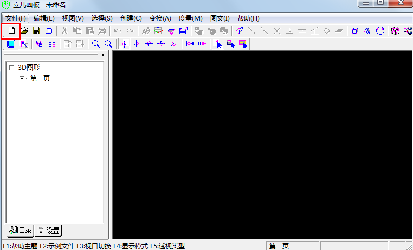Select the cube solid creation icon
The width and height of the screenshot is (413, 250).
(x=356, y=31)
